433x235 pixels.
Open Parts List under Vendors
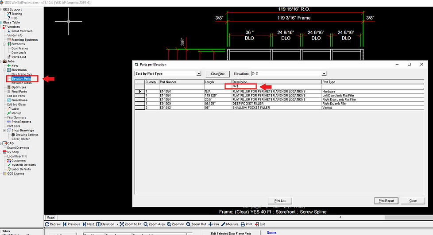click(19, 57)
